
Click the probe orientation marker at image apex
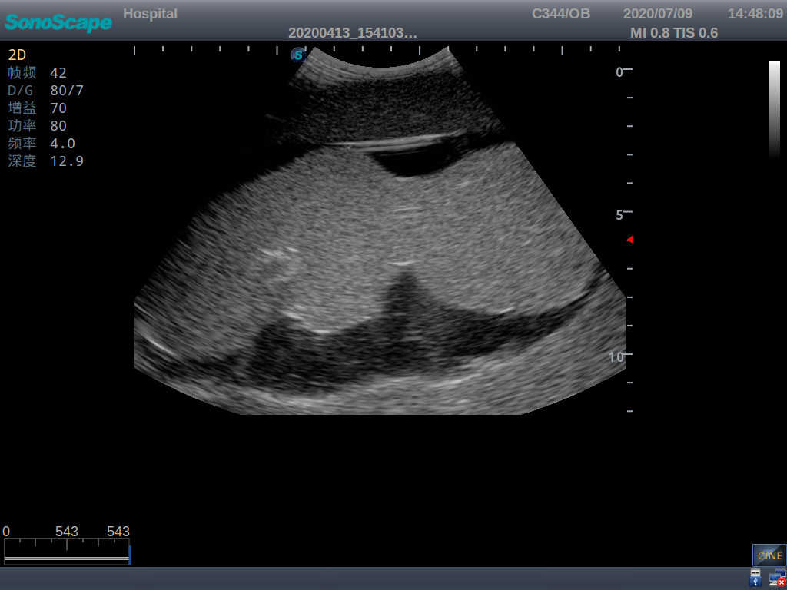coord(297,55)
